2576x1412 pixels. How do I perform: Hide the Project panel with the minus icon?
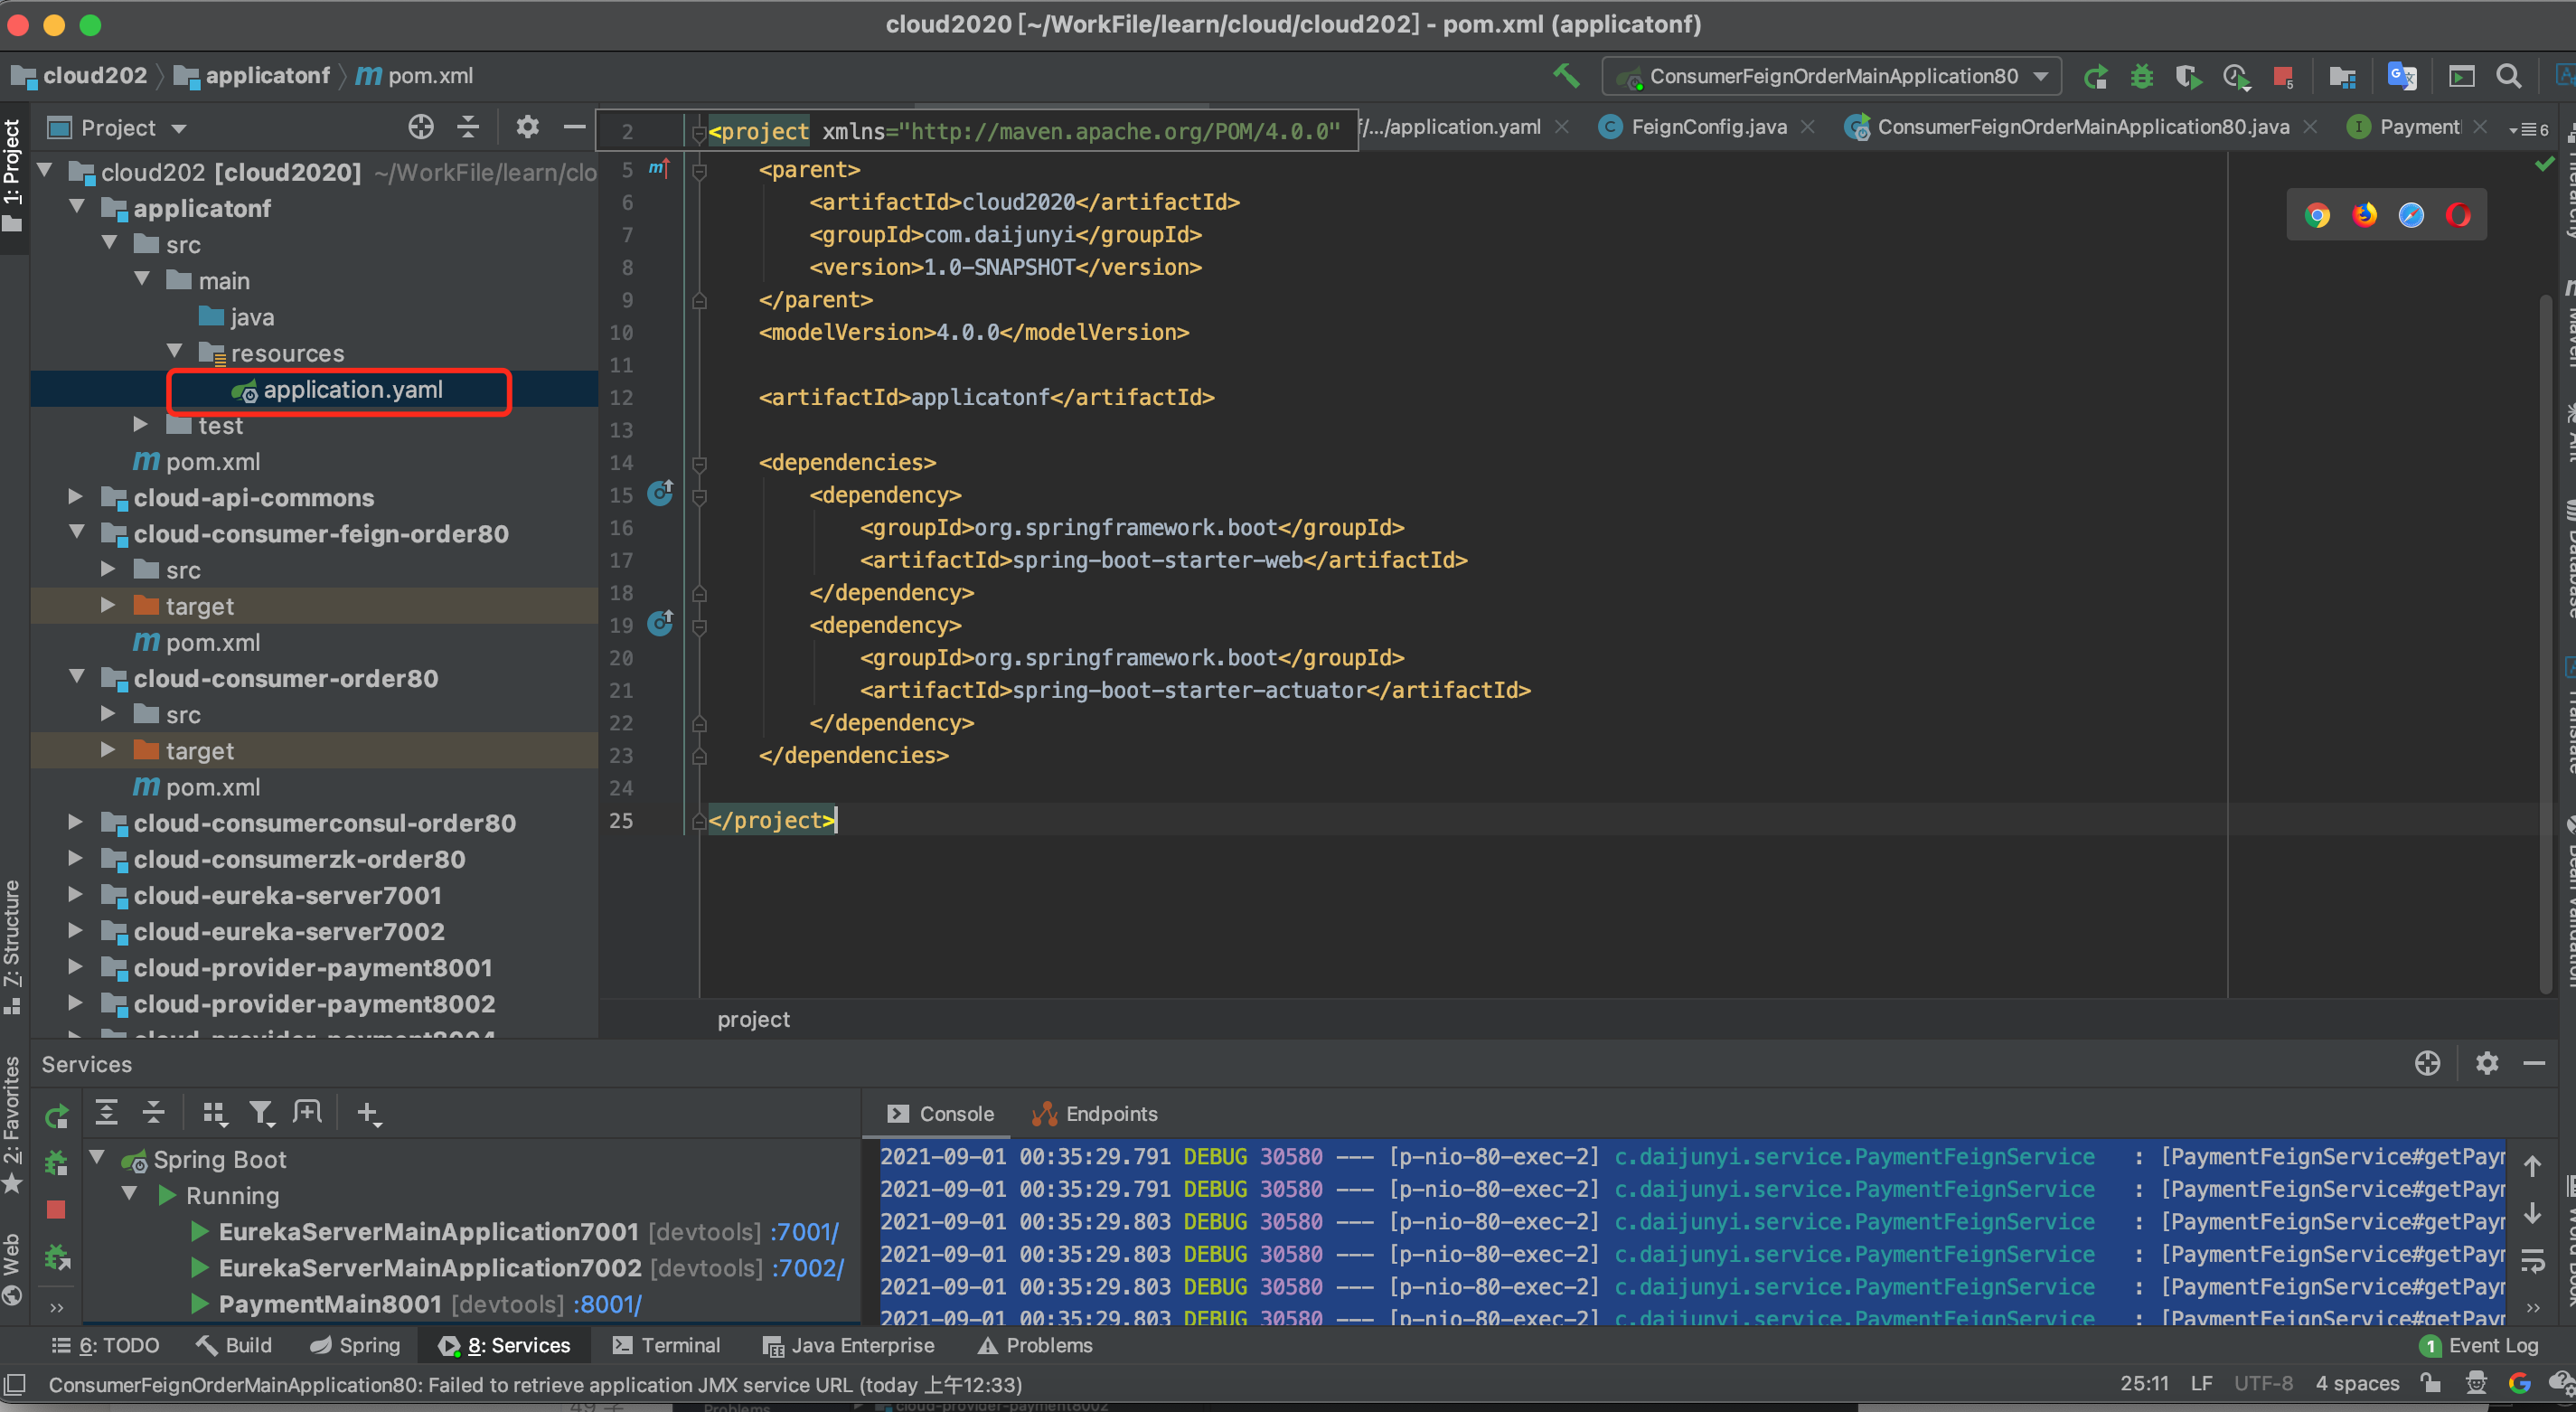[x=574, y=127]
